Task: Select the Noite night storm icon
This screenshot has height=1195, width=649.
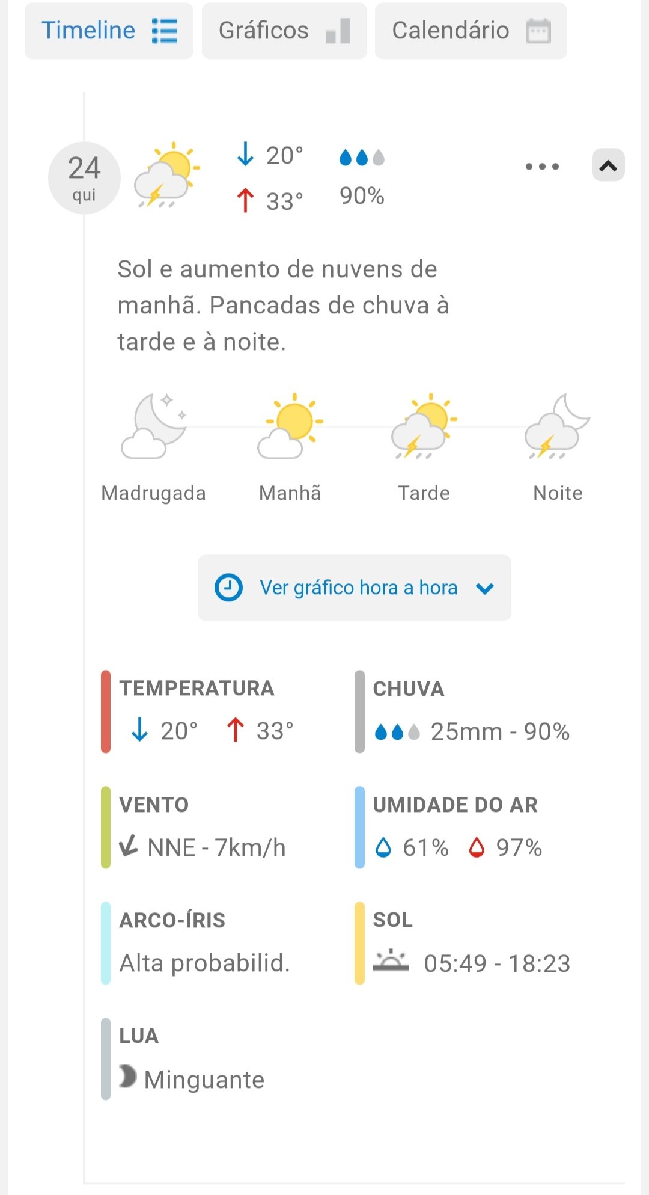Action: 558,426
